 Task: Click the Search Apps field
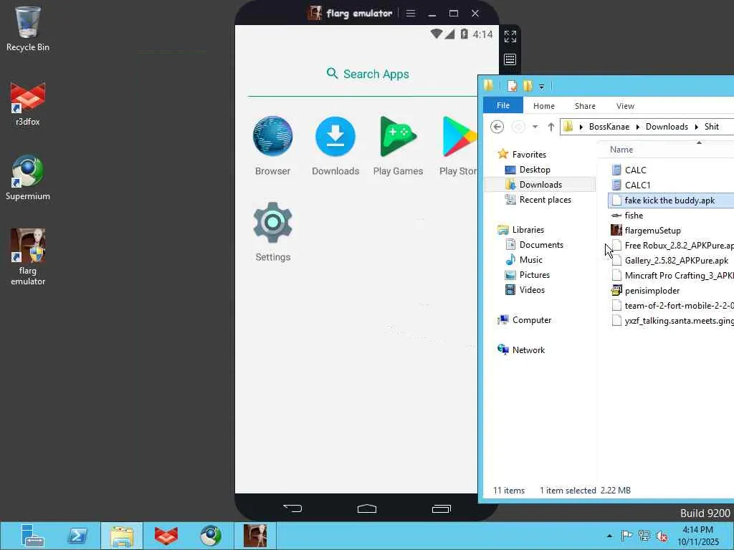click(x=368, y=74)
